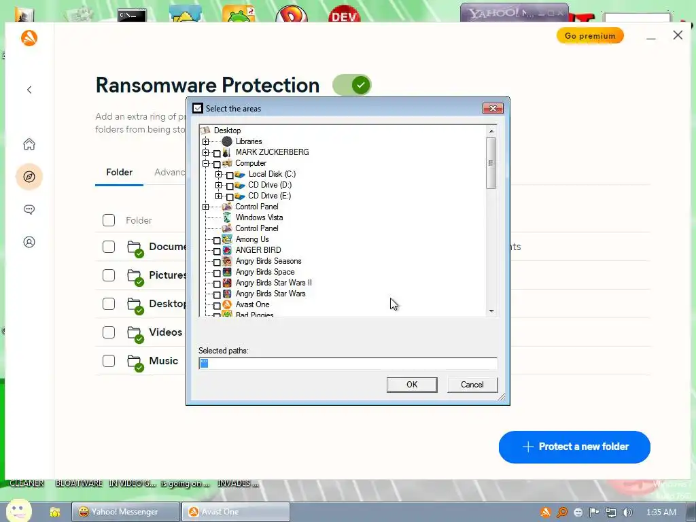Expand the CD Drive (E:) node
This screenshot has width=696, height=522.
218,196
